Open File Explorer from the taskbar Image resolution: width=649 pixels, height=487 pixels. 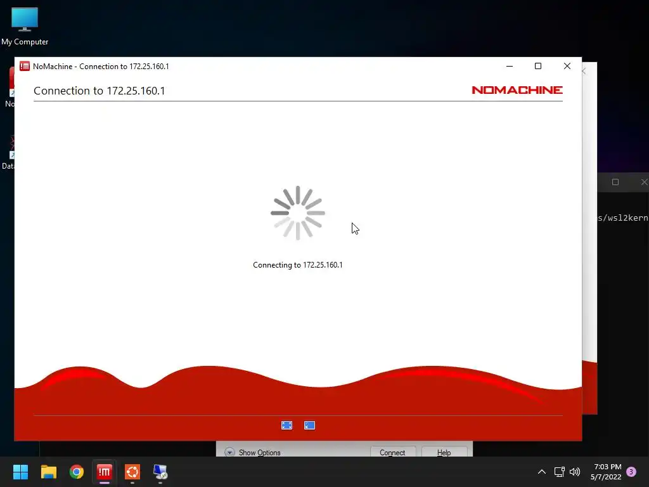tap(48, 472)
